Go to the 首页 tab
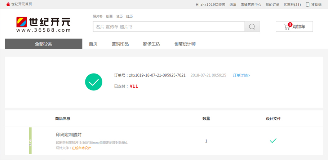 tap(93, 44)
